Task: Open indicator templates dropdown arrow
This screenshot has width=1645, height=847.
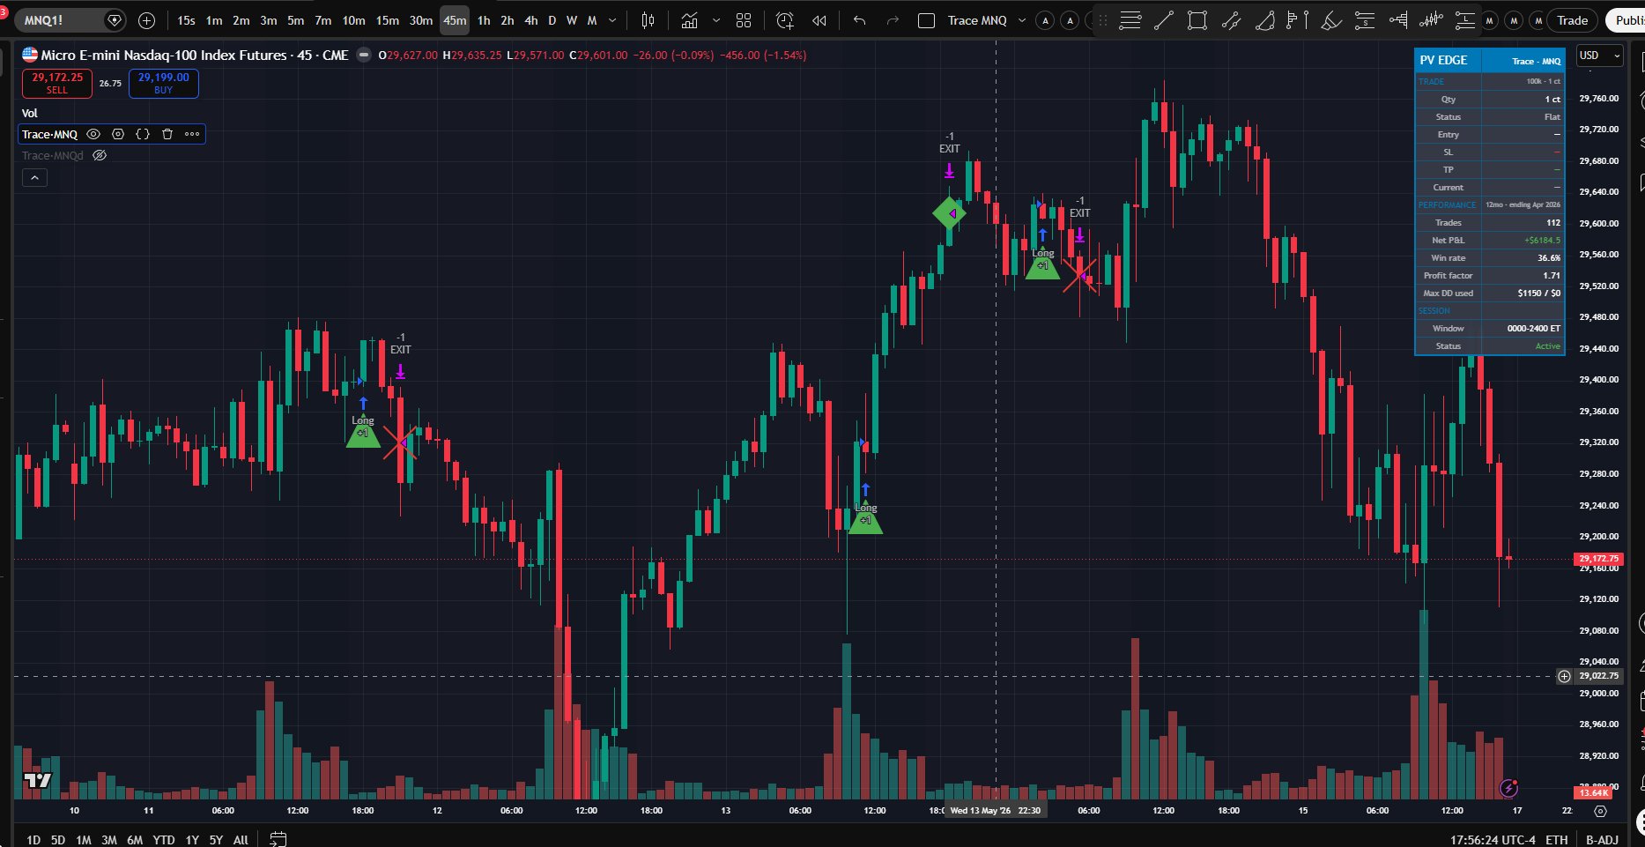Action: click(715, 20)
